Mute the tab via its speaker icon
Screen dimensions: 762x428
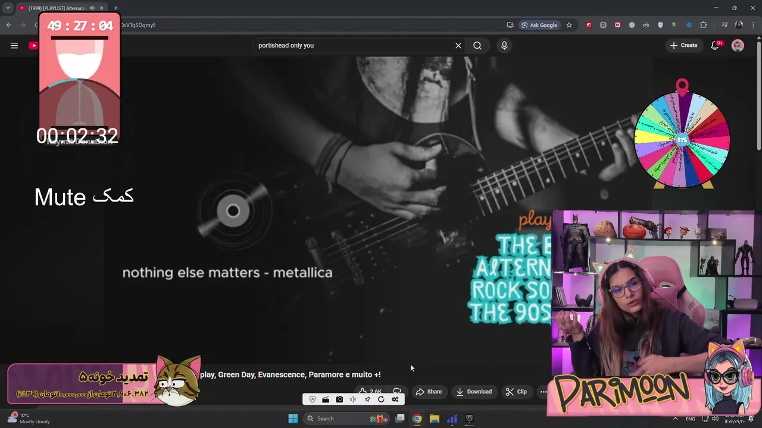pos(92,8)
